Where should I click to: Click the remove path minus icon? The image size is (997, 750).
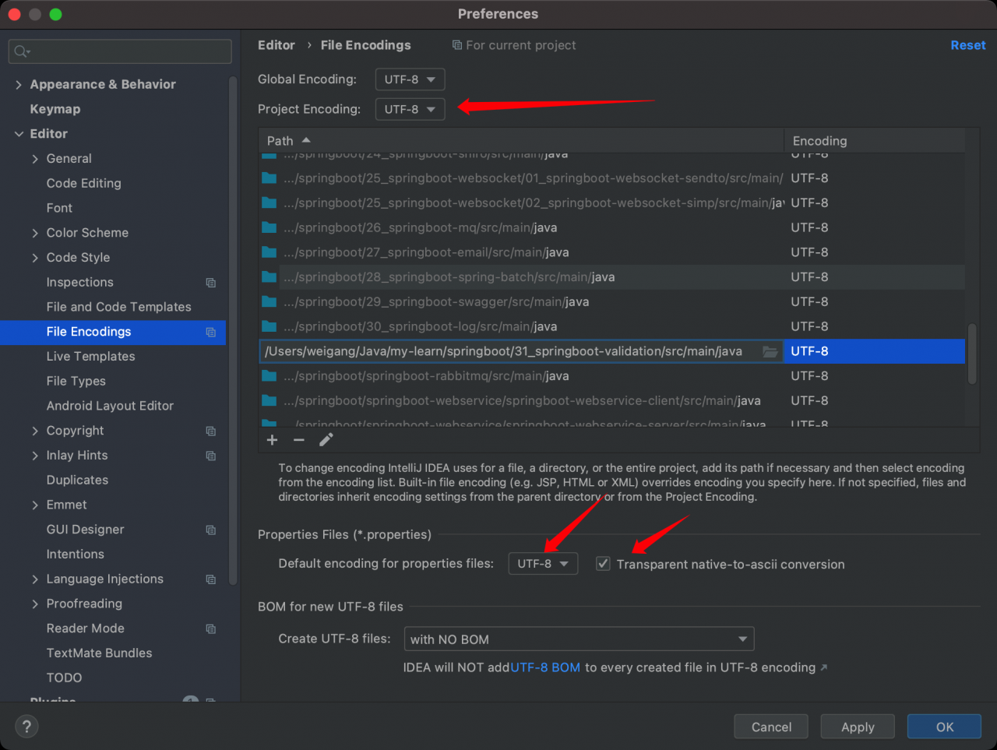pyautogui.click(x=299, y=440)
